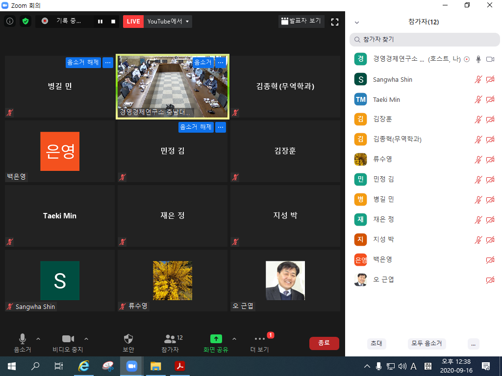
Task: Click the meeting info icon
Action: pos(10,21)
